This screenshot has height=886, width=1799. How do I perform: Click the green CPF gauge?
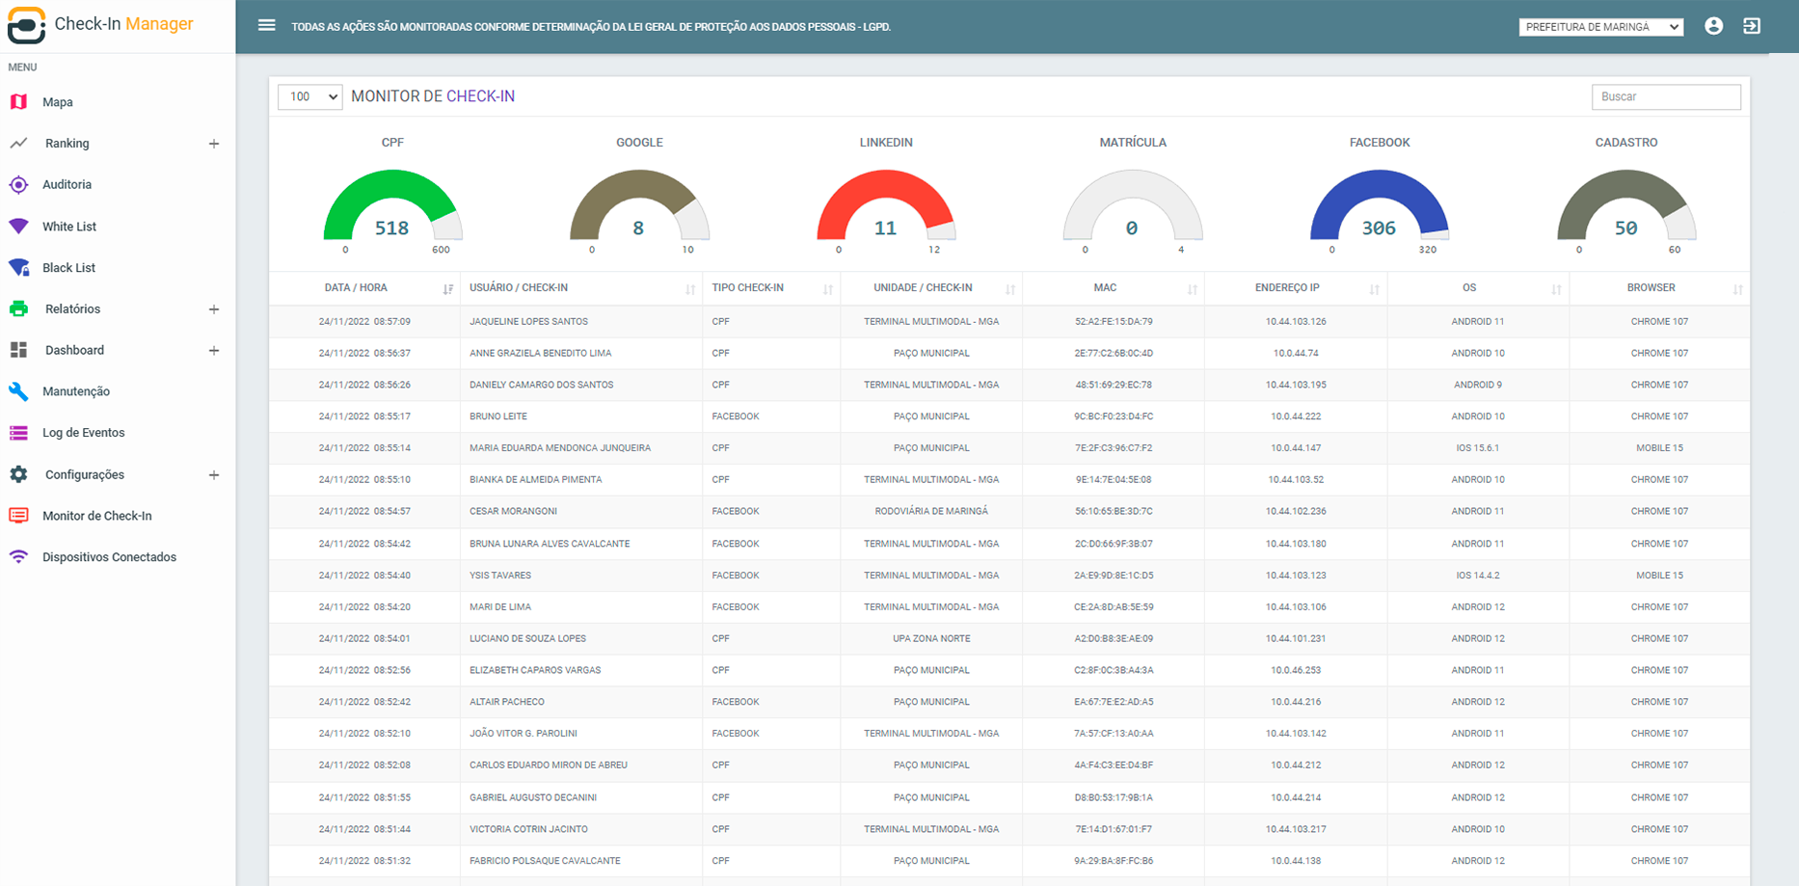point(392,204)
